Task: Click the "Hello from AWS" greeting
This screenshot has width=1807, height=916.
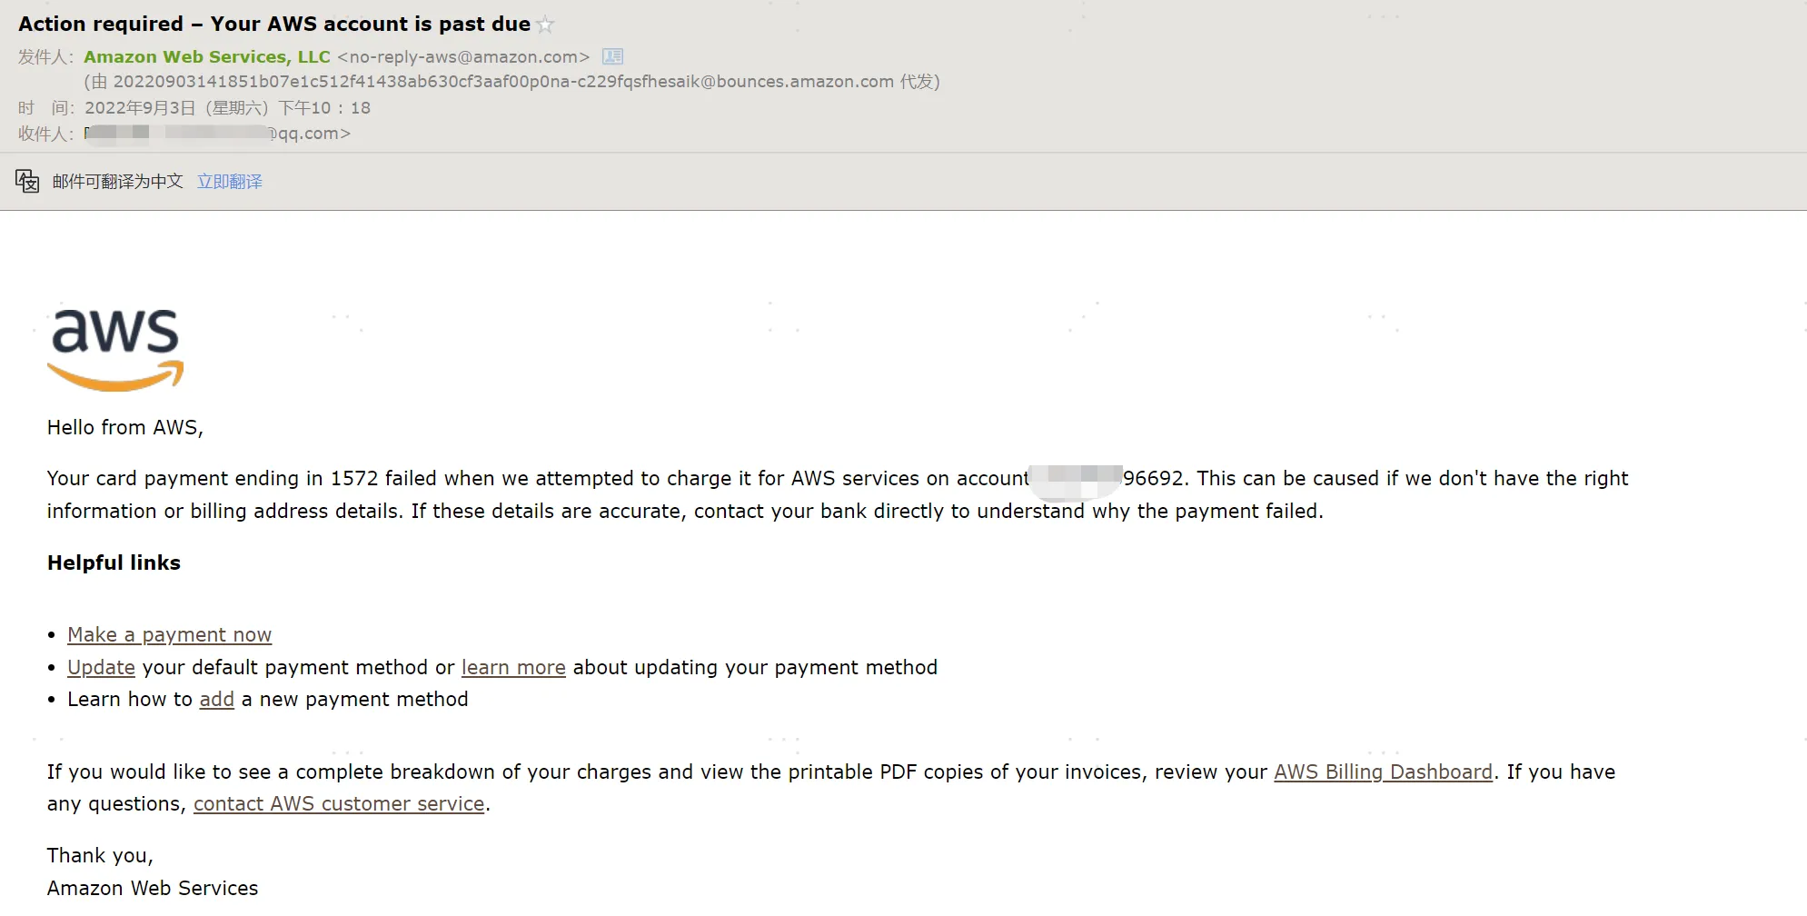Action: click(125, 428)
